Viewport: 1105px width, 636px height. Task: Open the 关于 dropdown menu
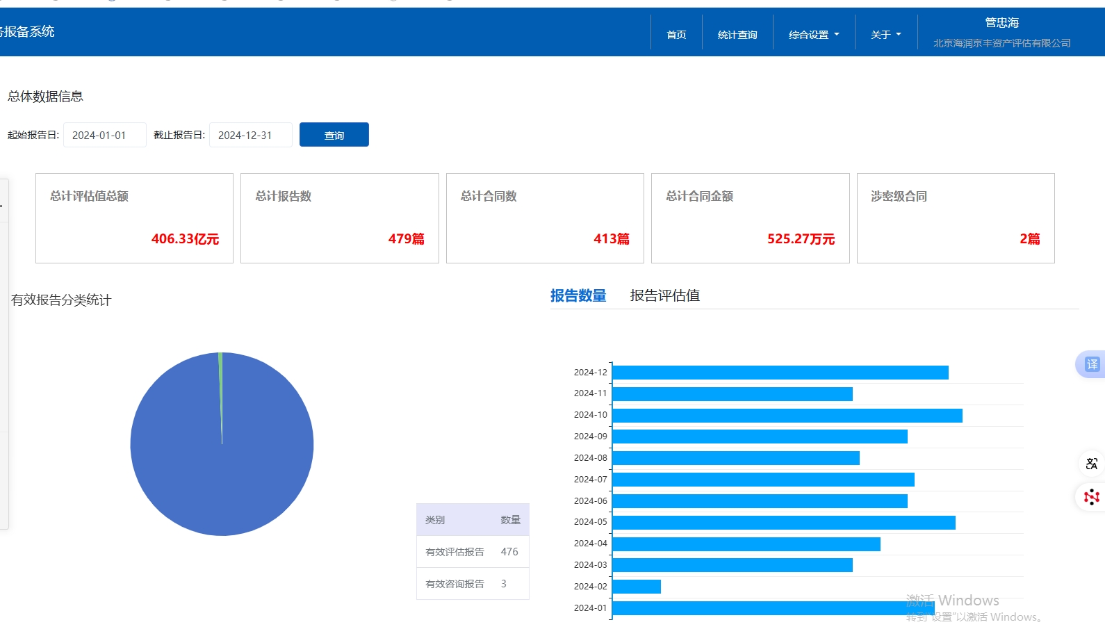click(885, 35)
